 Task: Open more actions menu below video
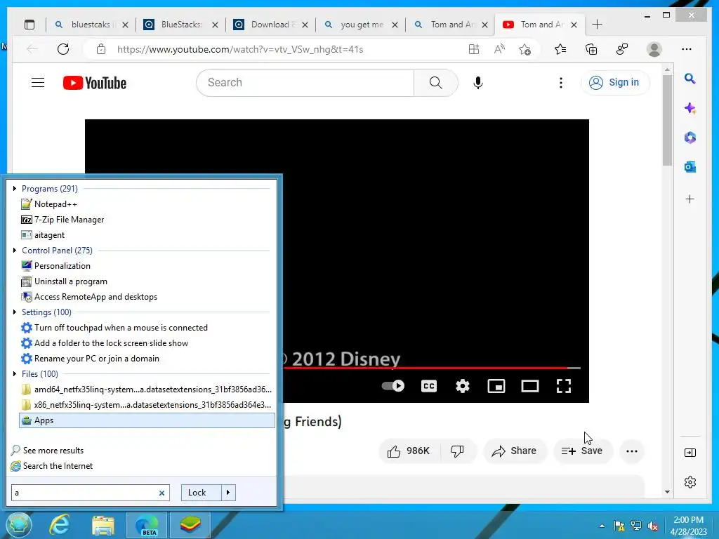[632, 451]
